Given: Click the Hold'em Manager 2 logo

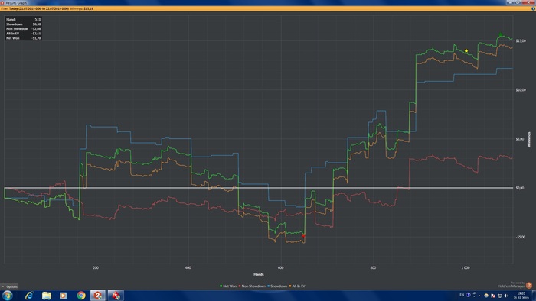Looking at the screenshot, I should (529, 285).
